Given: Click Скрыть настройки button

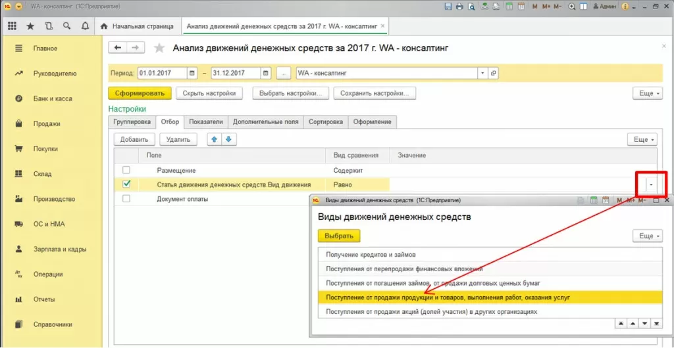Looking at the screenshot, I should [209, 93].
